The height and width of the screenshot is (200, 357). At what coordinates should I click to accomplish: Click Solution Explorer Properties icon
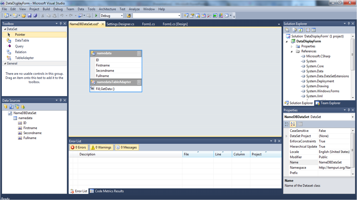pyautogui.click(x=287, y=30)
